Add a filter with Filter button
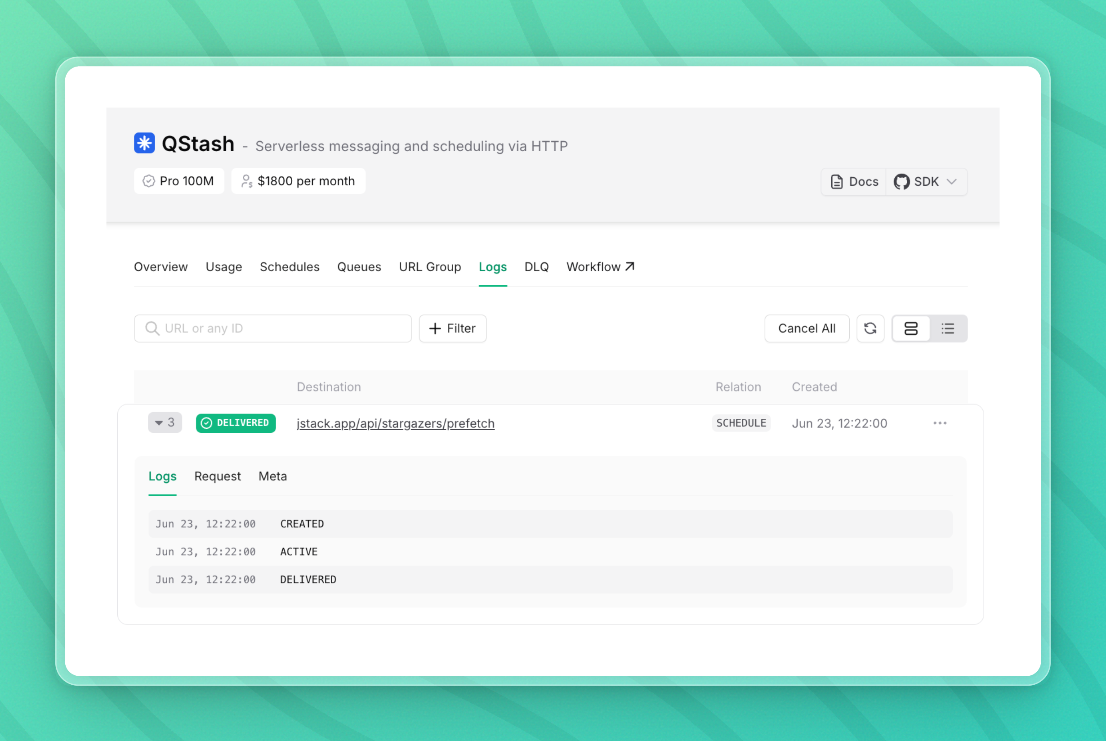 452,328
